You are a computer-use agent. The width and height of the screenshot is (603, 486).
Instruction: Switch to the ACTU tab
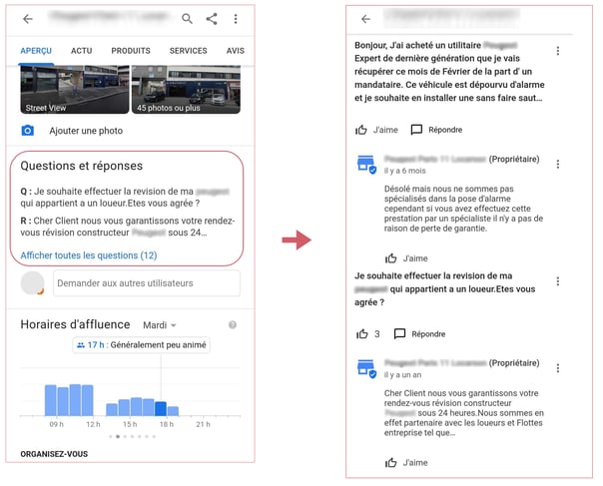pyautogui.click(x=81, y=51)
